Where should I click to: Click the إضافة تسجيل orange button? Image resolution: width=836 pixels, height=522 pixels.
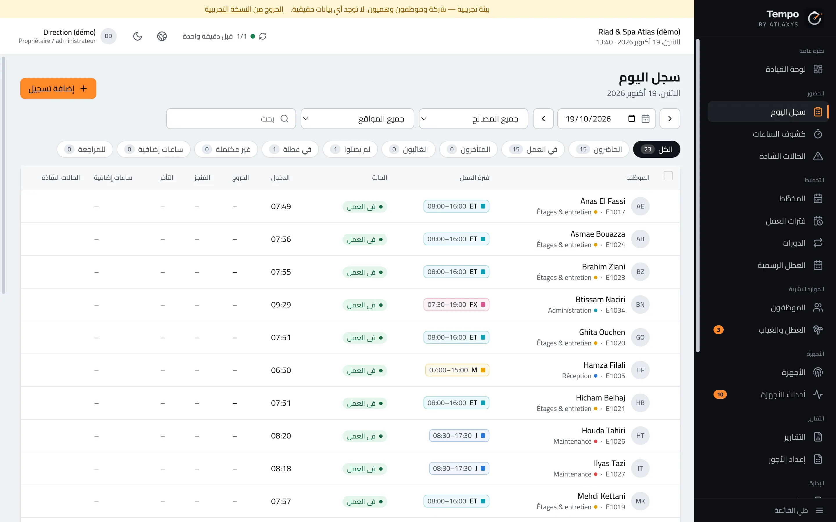pos(58,88)
